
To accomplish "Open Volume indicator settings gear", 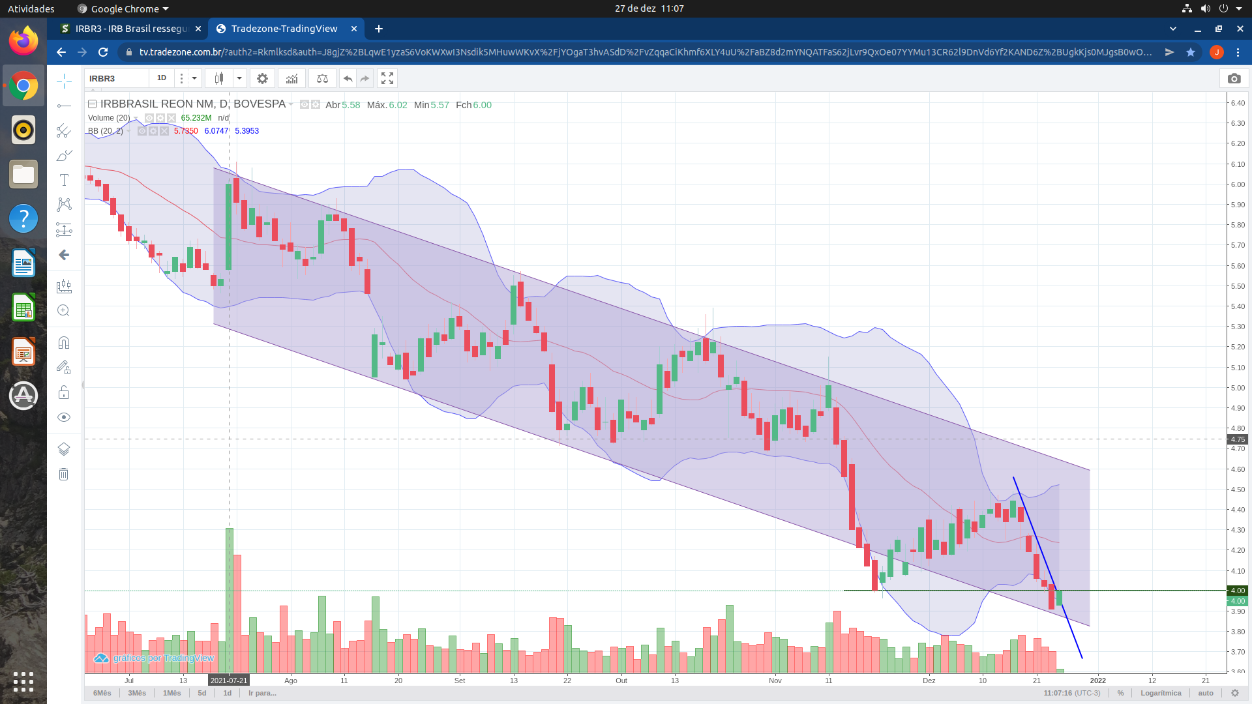I will tap(160, 118).
